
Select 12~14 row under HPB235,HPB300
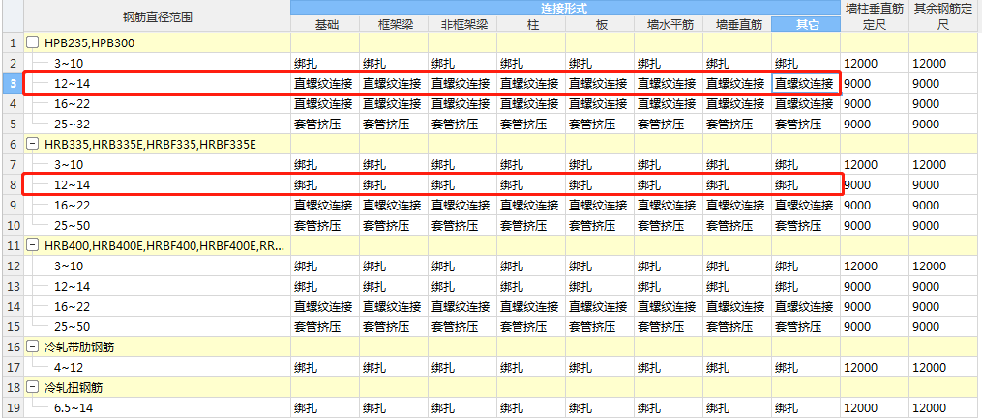point(157,84)
